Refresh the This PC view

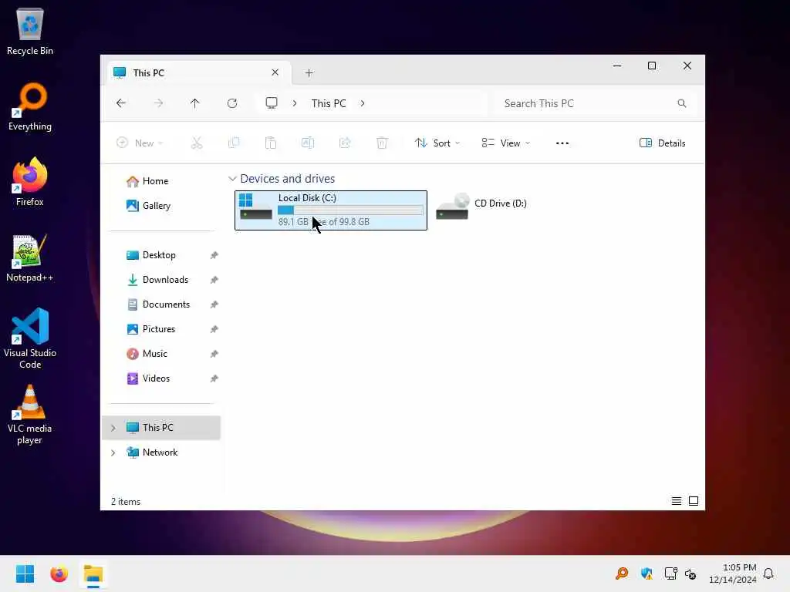[x=232, y=103]
